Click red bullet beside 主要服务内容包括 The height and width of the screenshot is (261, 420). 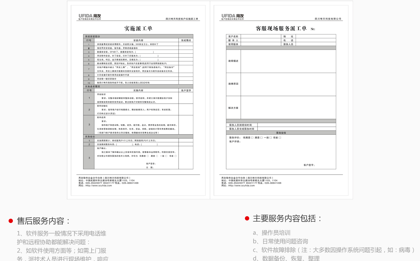coord(247,218)
